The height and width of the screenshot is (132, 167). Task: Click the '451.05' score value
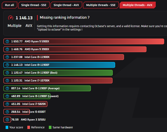[16, 104]
